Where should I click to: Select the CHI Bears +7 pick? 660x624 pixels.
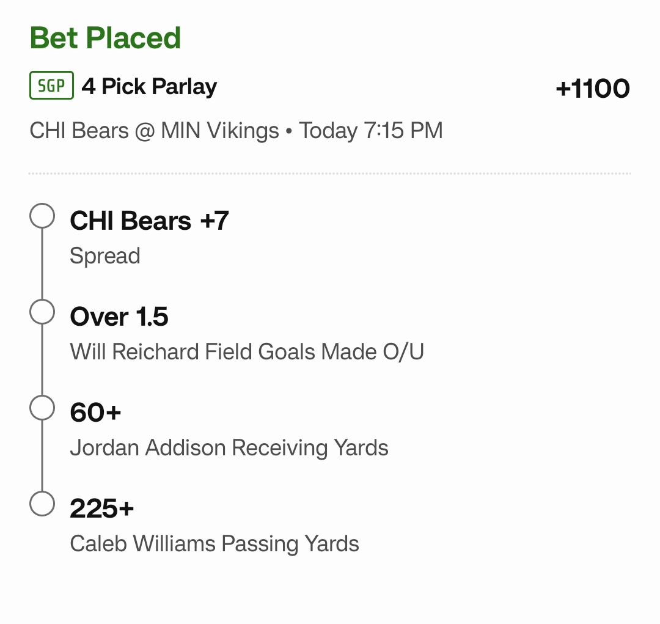149,221
